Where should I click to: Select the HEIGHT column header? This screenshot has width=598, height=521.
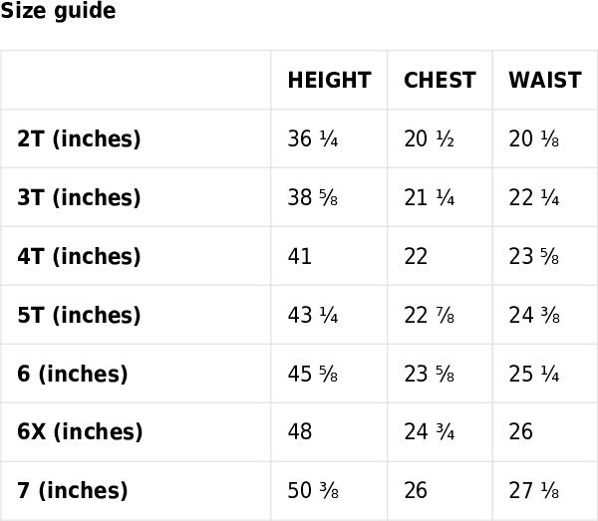point(329,80)
